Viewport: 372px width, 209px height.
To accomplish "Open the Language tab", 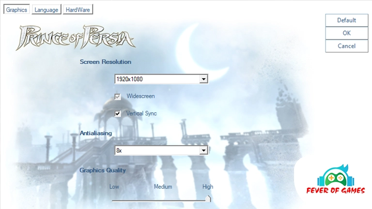I will [46, 10].
